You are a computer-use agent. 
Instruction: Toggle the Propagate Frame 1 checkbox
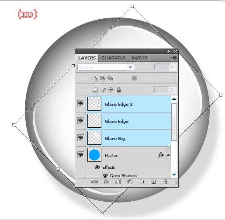coord(135,78)
